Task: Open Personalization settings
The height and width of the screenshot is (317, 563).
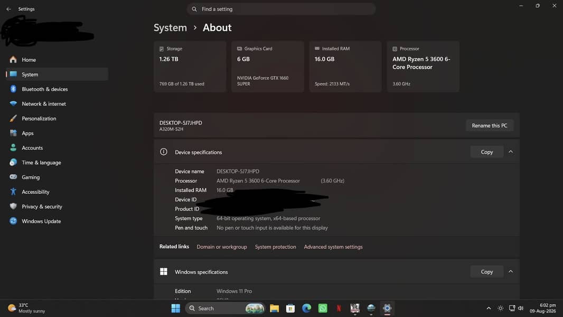Action: coord(57,118)
